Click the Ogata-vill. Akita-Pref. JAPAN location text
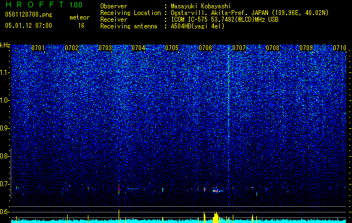This screenshot has width=352, height=223. tap(250, 13)
